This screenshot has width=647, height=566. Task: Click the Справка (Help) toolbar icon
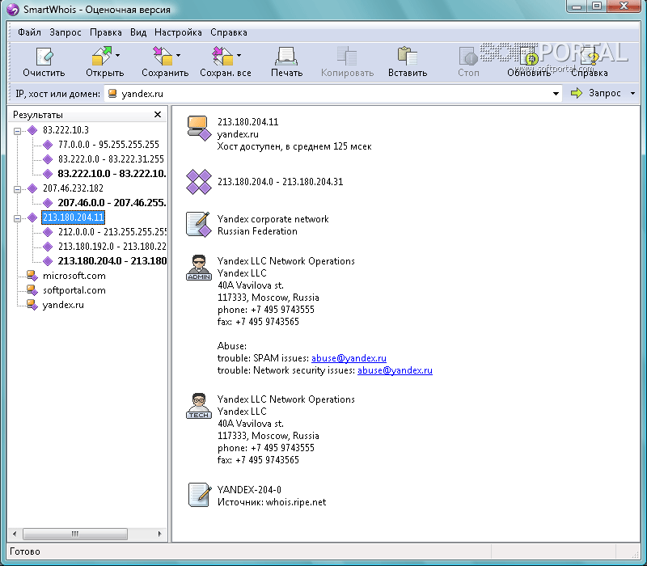[x=590, y=57]
